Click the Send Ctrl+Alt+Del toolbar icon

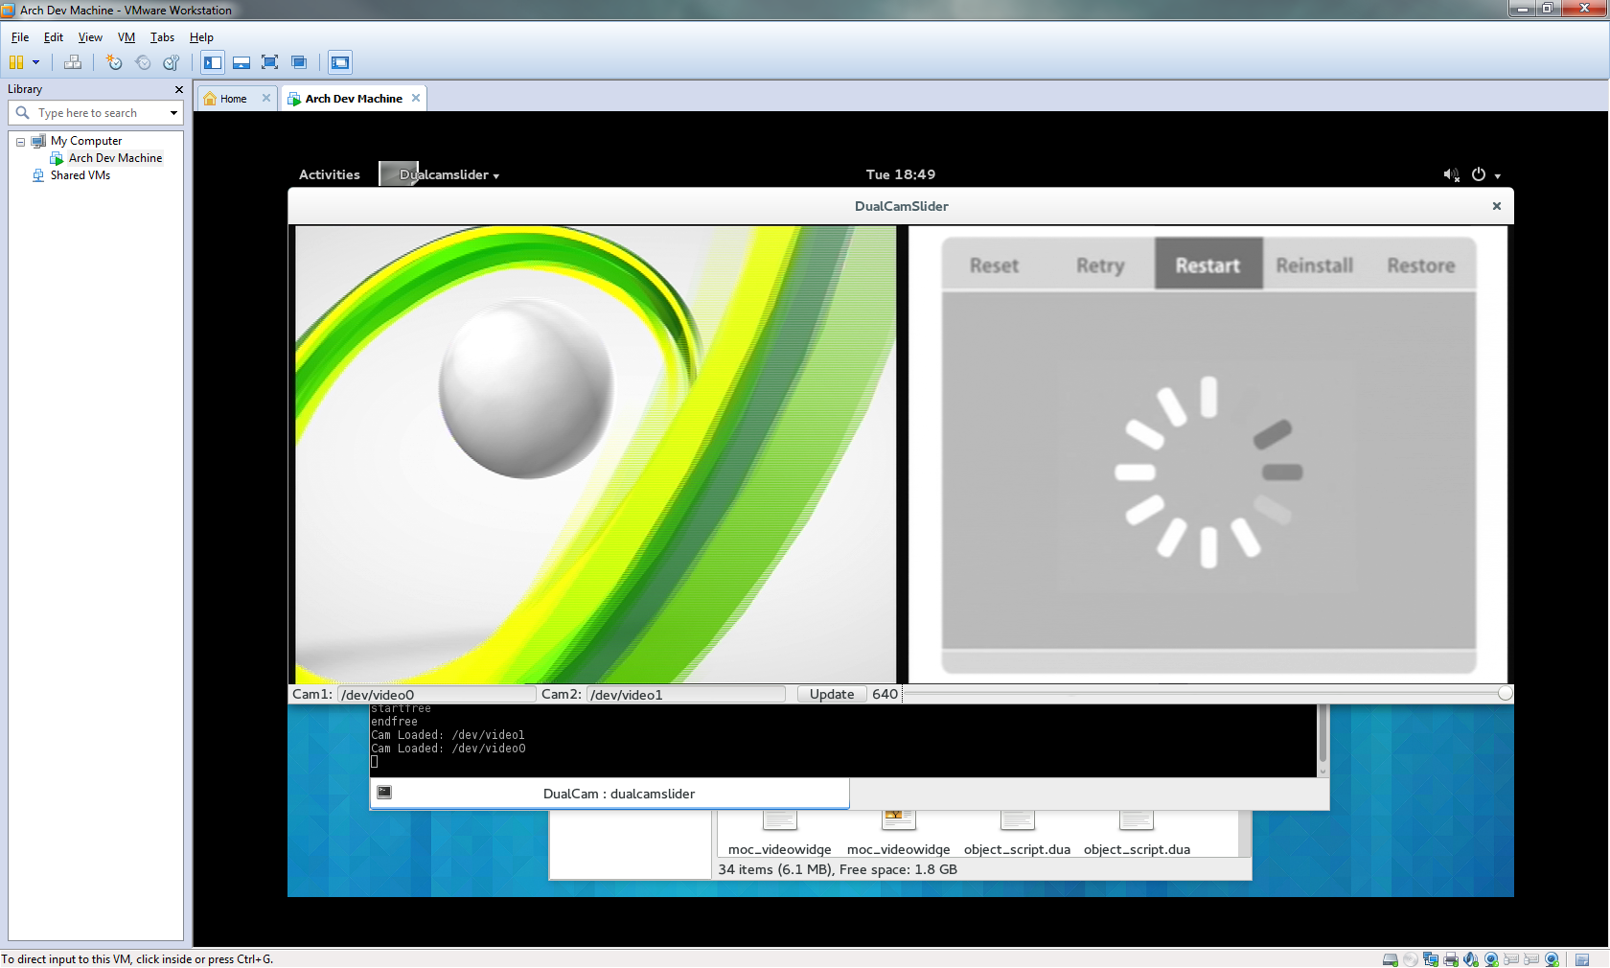(x=73, y=63)
